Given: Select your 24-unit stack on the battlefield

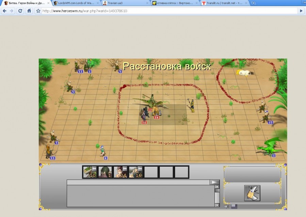Looking at the screenshot, I should coord(144,117).
